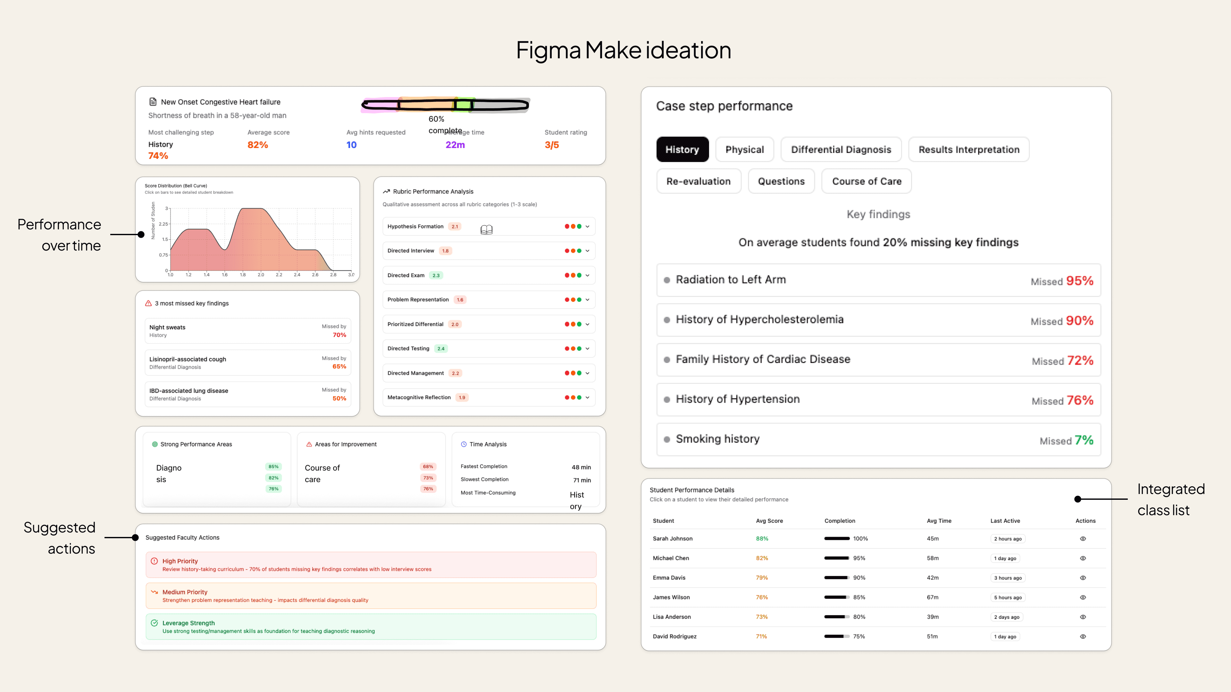Expand the Metacognitive Reflection chevron

587,397
